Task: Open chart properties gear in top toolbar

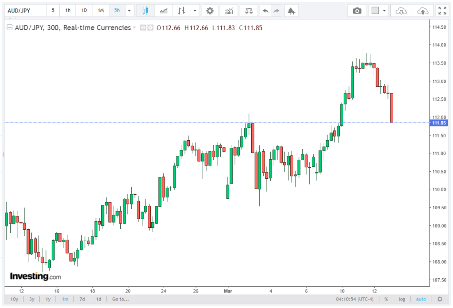Action: pos(210,10)
